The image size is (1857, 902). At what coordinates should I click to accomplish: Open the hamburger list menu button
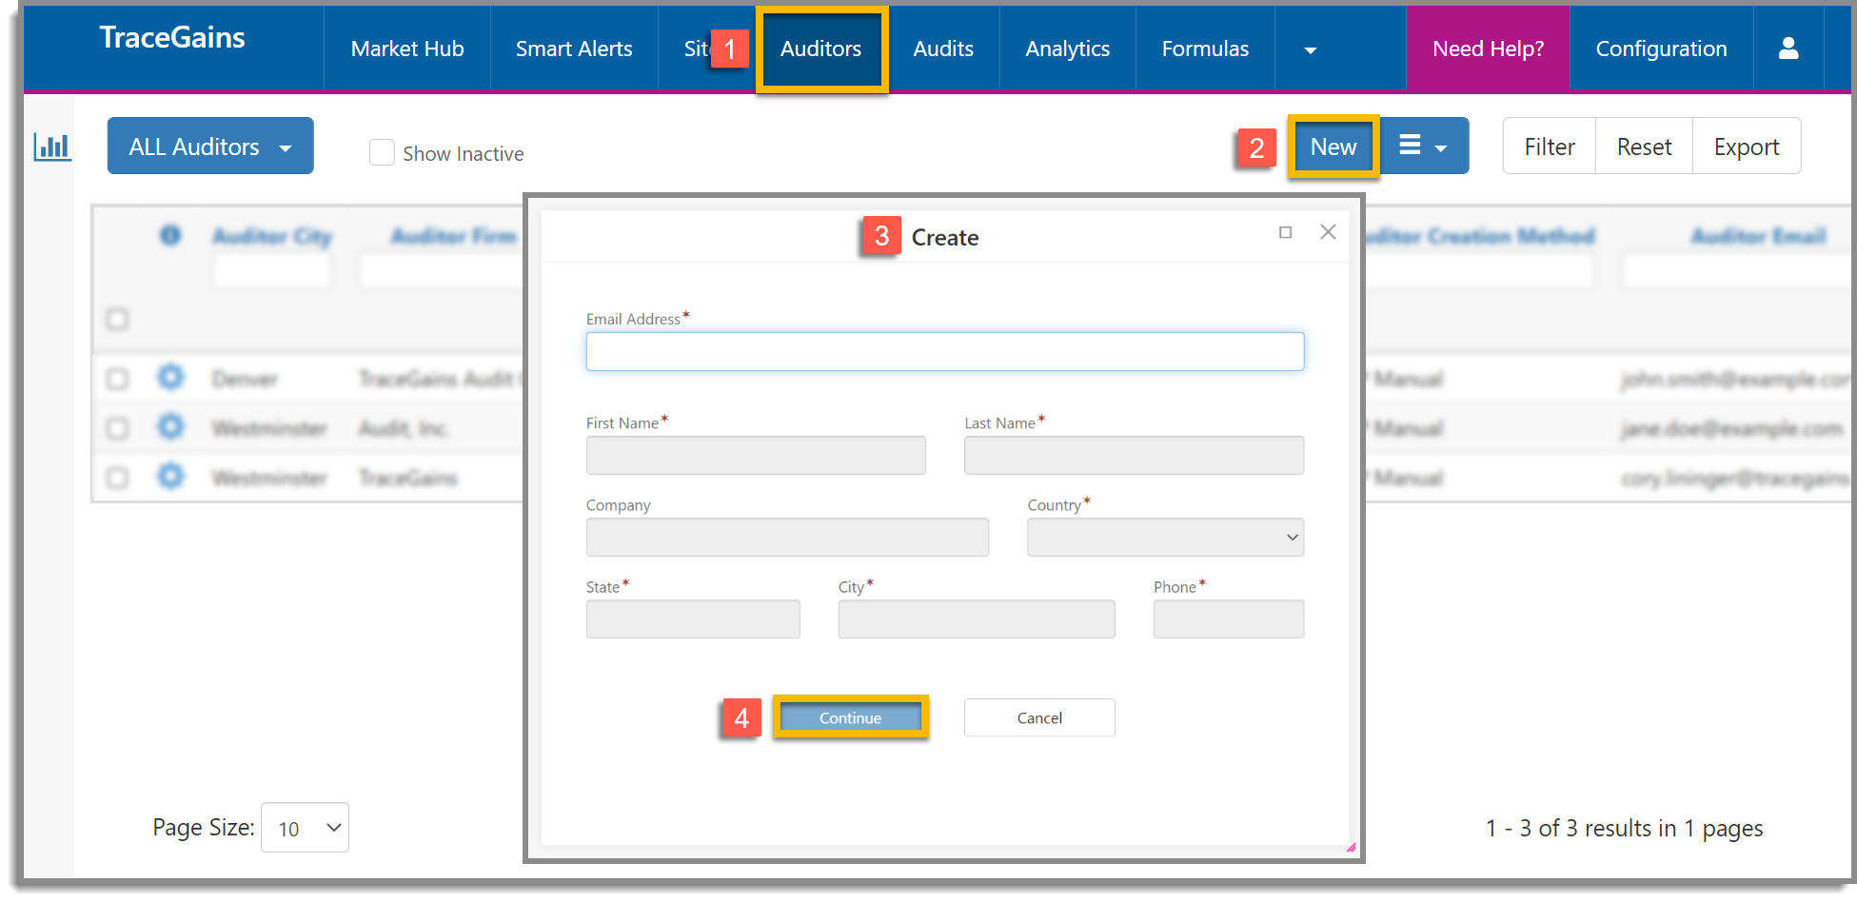(x=1424, y=146)
